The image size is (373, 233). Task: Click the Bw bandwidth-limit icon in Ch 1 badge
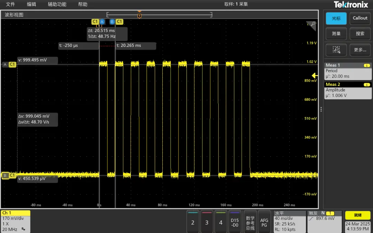pos(23,230)
